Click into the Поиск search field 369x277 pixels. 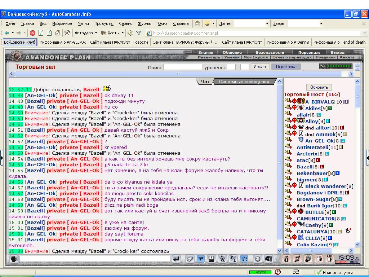183,67
